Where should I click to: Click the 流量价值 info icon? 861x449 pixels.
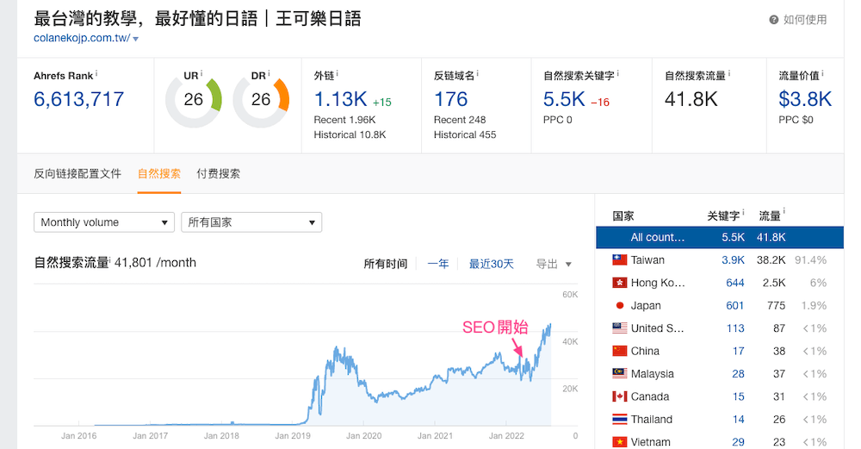[822, 72]
